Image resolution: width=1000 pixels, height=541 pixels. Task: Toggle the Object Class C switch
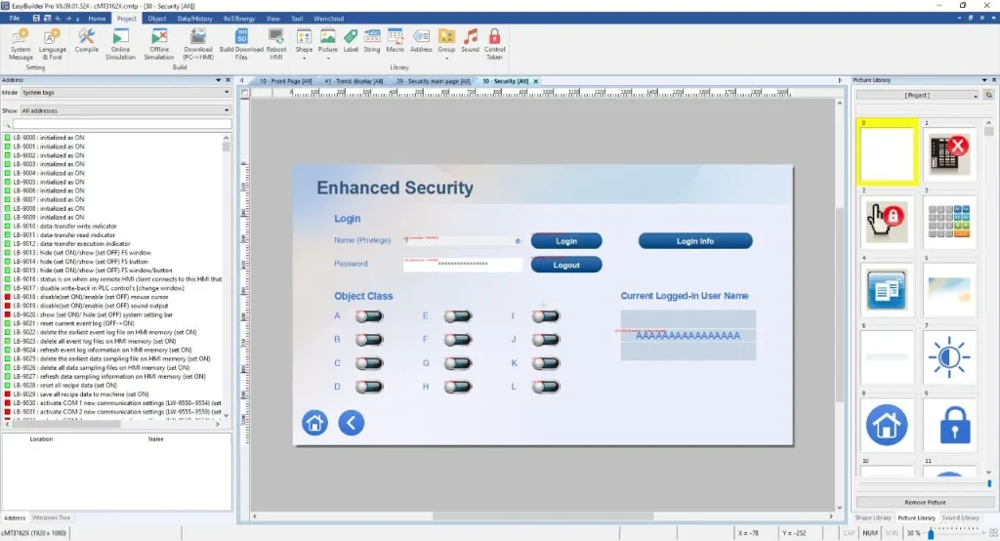[369, 363]
